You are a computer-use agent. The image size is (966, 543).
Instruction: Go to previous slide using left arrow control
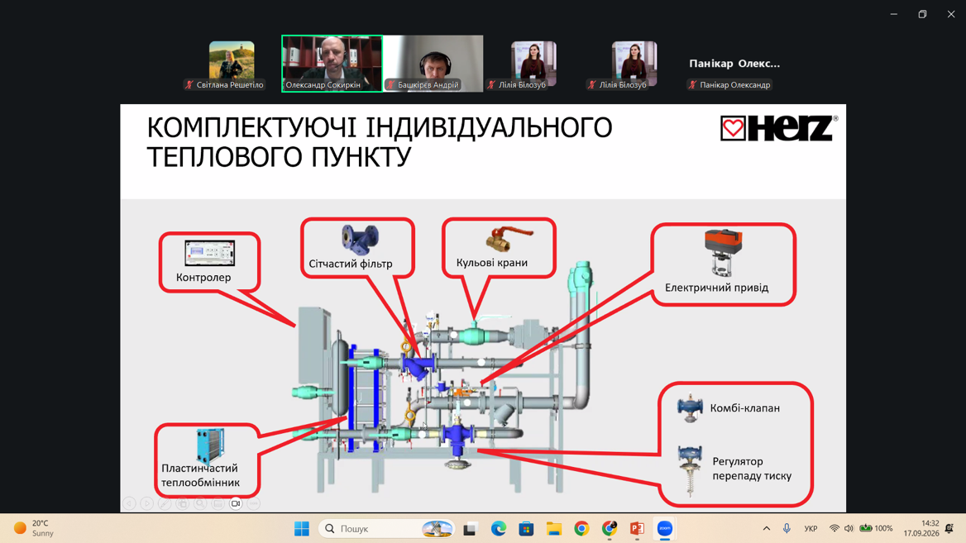[x=129, y=503]
